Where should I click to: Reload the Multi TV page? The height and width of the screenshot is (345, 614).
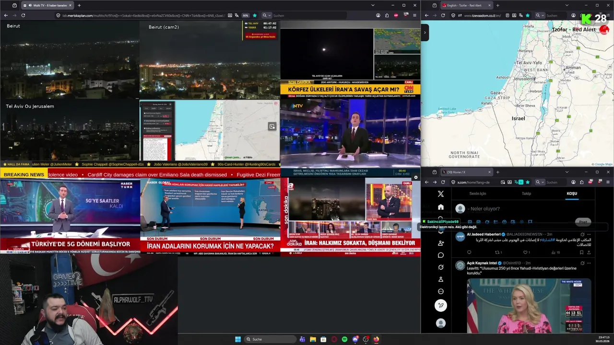[x=23, y=15]
